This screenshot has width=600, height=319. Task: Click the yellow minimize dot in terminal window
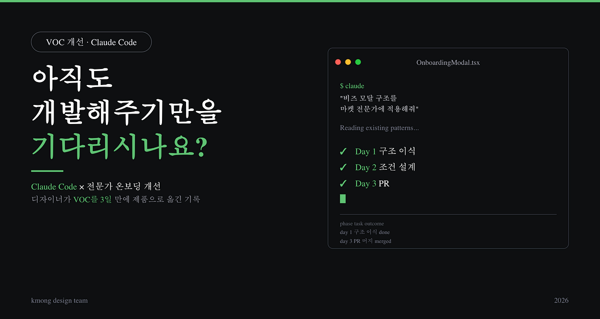click(348, 62)
